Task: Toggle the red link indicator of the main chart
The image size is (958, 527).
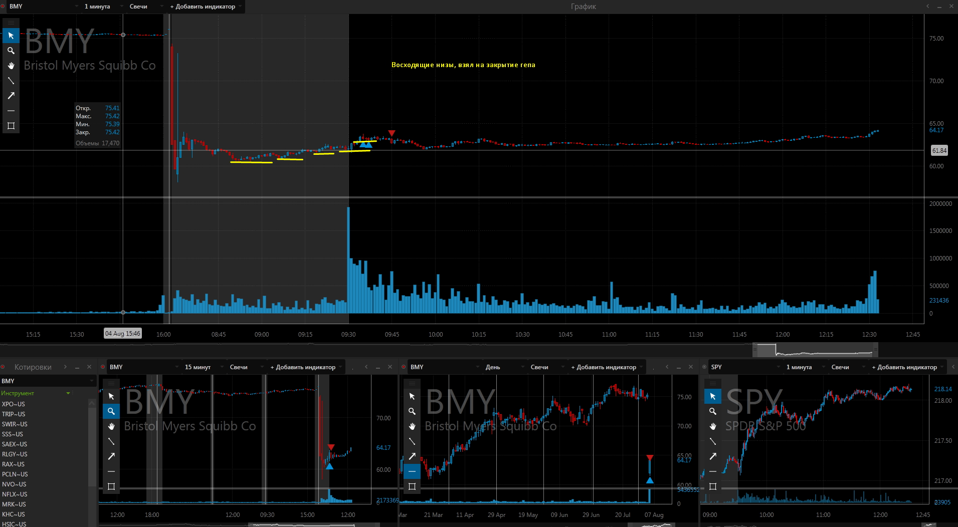Action: pyautogui.click(x=3, y=7)
